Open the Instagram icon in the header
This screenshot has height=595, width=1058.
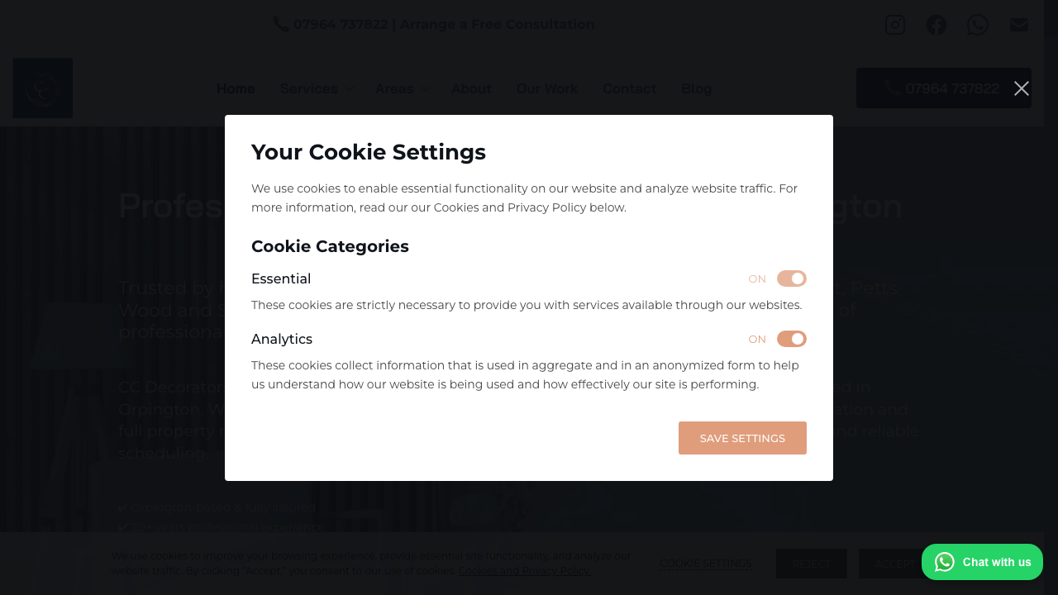(x=895, y=24)
